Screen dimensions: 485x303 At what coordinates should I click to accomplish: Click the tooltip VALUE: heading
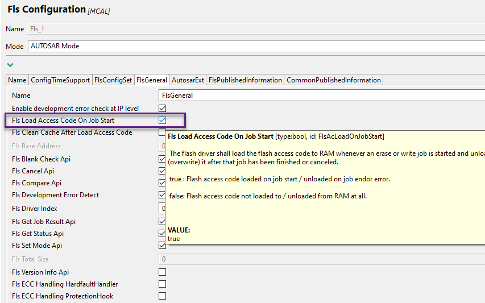179,230
